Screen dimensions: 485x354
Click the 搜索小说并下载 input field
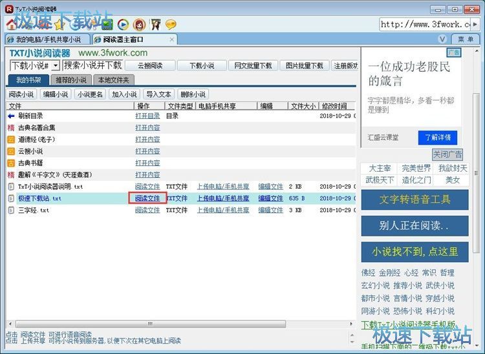[92, 66]
